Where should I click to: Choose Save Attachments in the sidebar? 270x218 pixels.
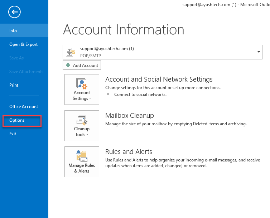[x=26, y=72]
